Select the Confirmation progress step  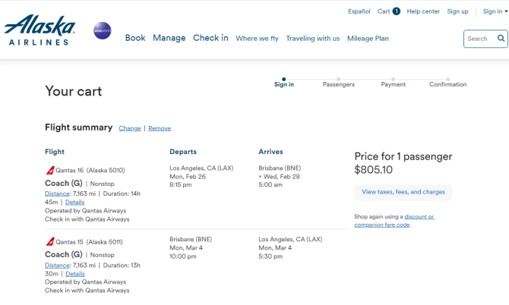(448, 83)
